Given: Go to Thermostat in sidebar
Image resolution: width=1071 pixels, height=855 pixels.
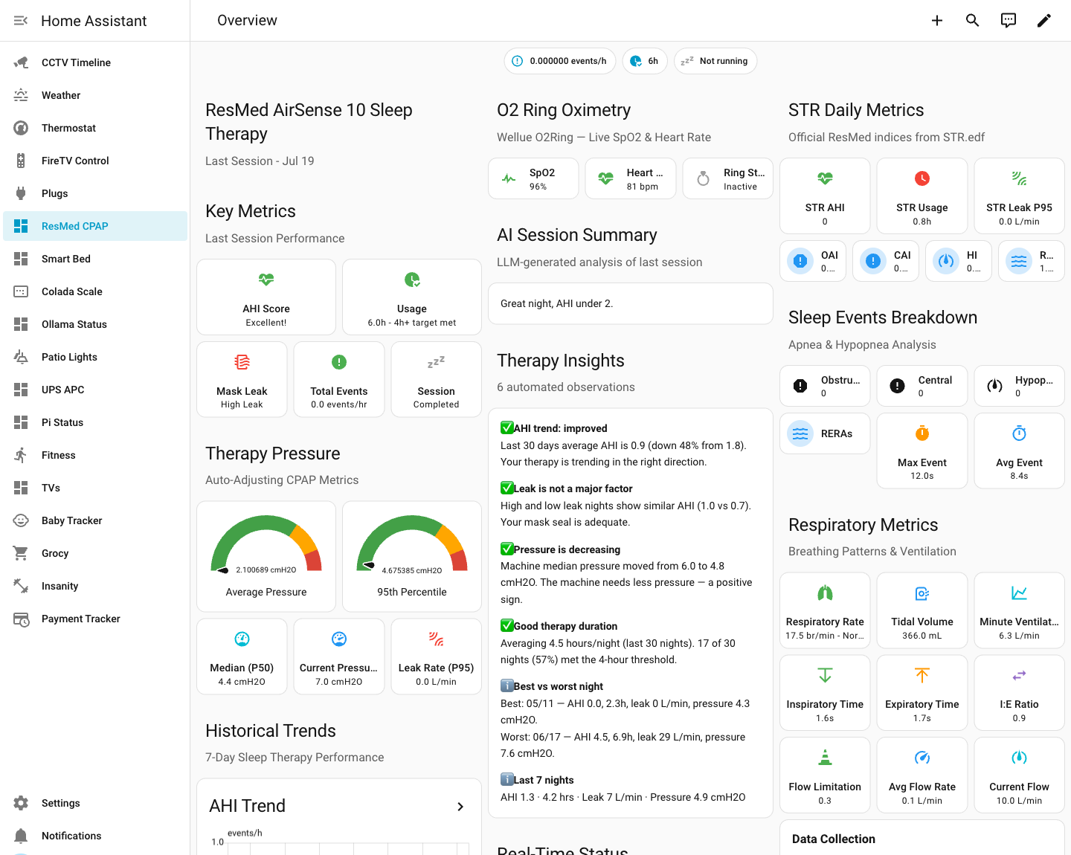Looking at the screenshot, I should pos(95,128).
